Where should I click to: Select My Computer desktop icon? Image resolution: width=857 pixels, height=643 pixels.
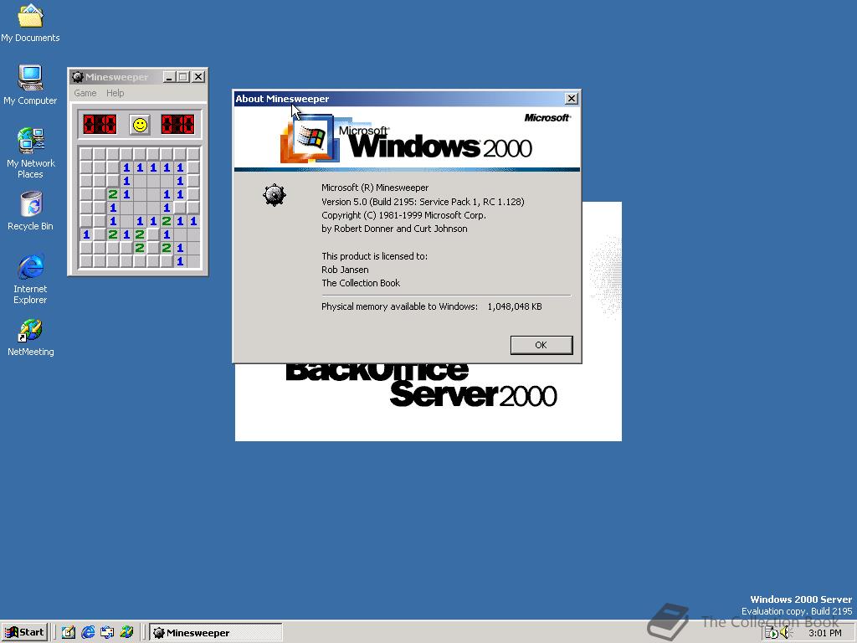coord(30,85)
